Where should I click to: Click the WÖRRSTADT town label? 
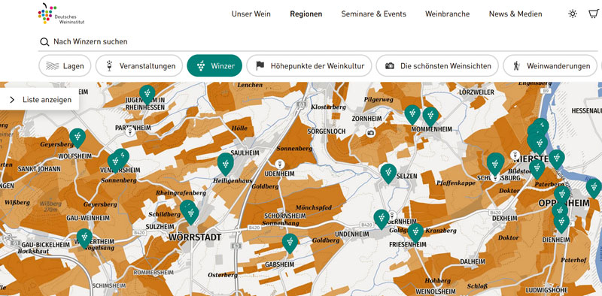[x=195, y=237]
